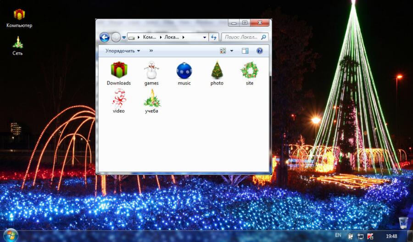Open the Downloads folder gift icon
The image size is (413, 242).
tap(119, 70)
